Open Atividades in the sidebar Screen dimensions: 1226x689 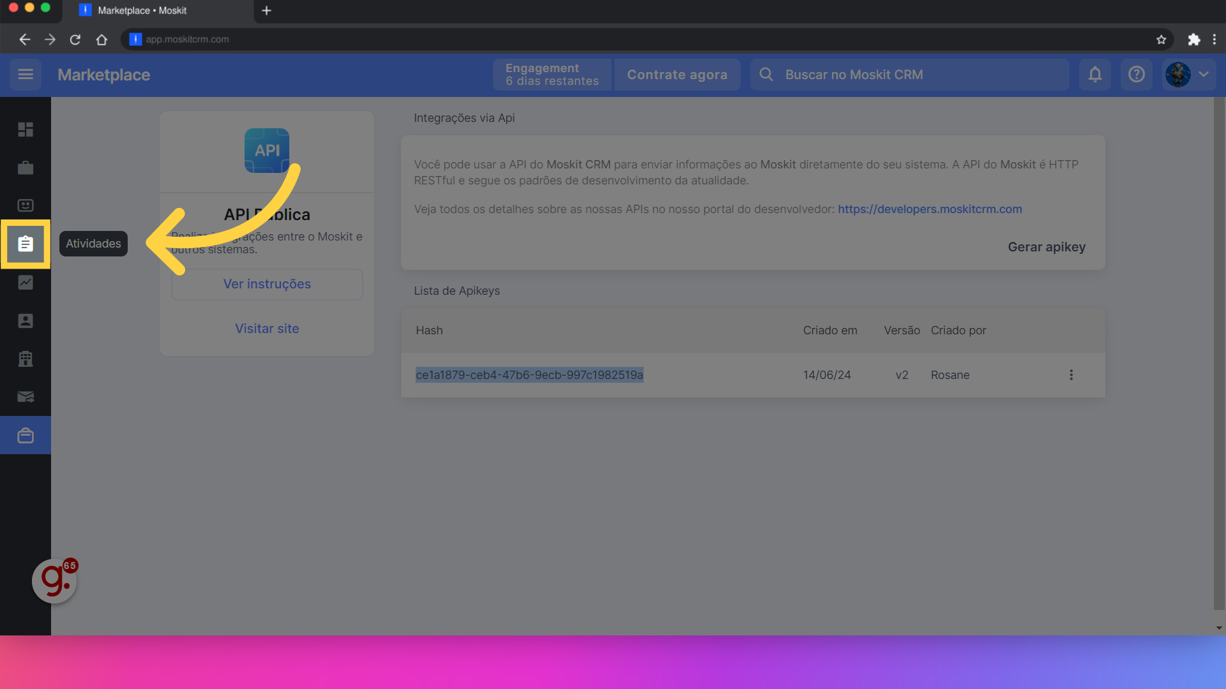tap(26, 244)
